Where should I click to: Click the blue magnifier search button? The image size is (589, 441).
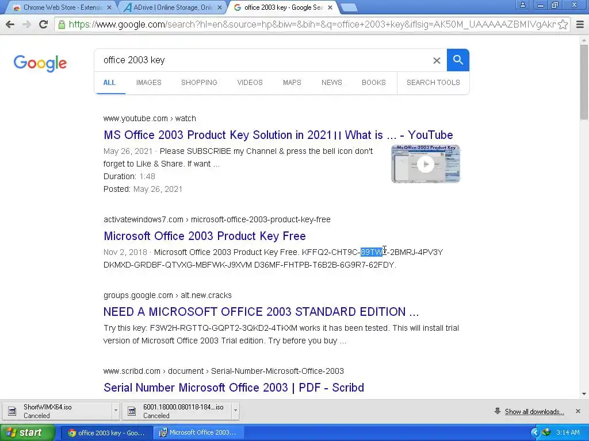tap(458, 60)
